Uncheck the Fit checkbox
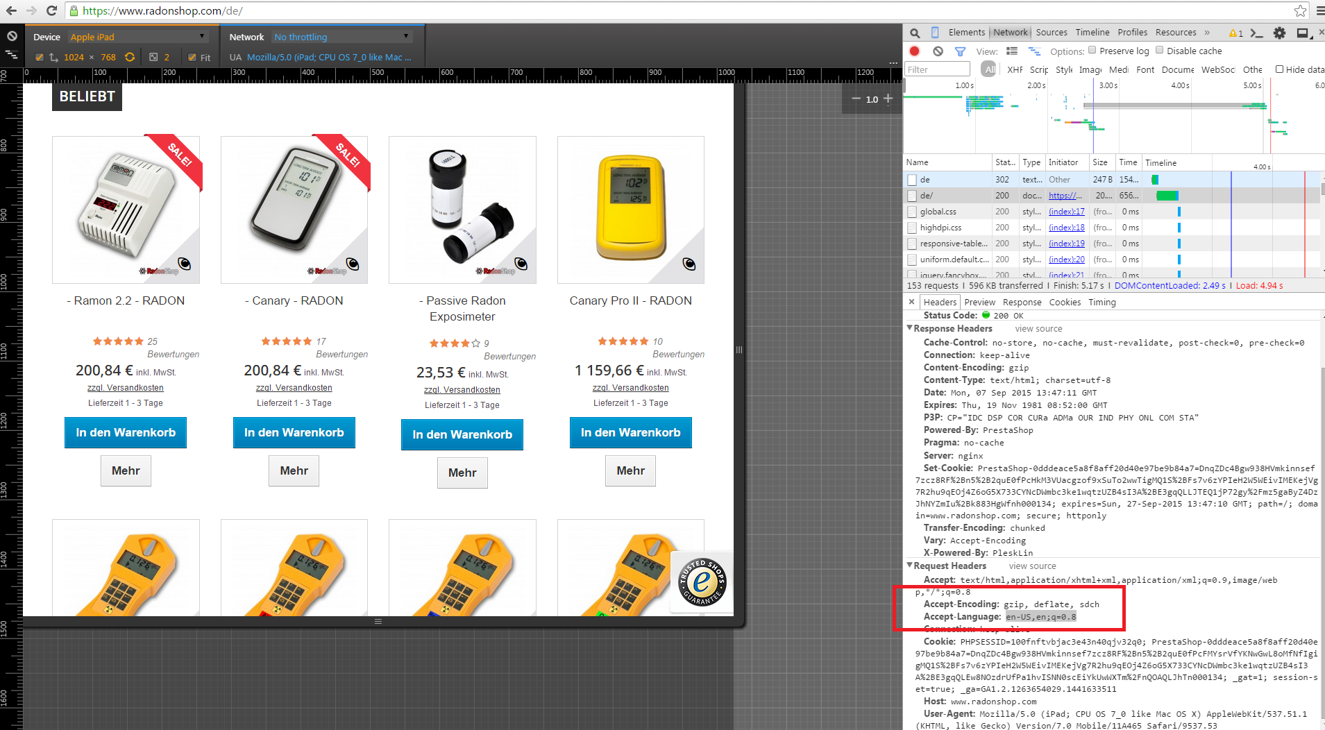1325x730 pixels. (192, 58)
